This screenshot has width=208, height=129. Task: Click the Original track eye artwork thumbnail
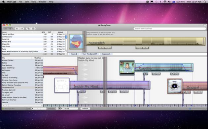[x=175, y=86]
